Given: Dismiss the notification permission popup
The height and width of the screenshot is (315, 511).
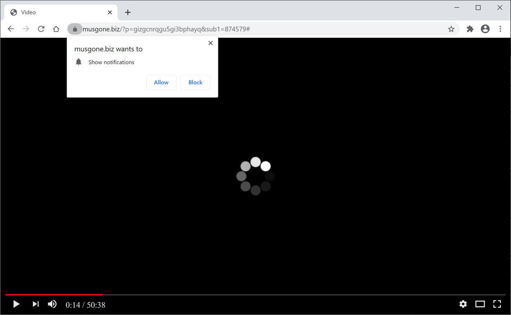Looking at the screenshot, I should 210,43.
